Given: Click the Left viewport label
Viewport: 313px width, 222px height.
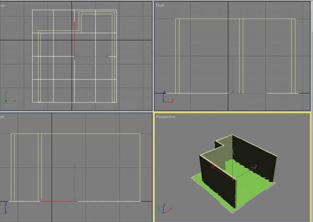Looking at the screenshot, I should click(2, 117).
